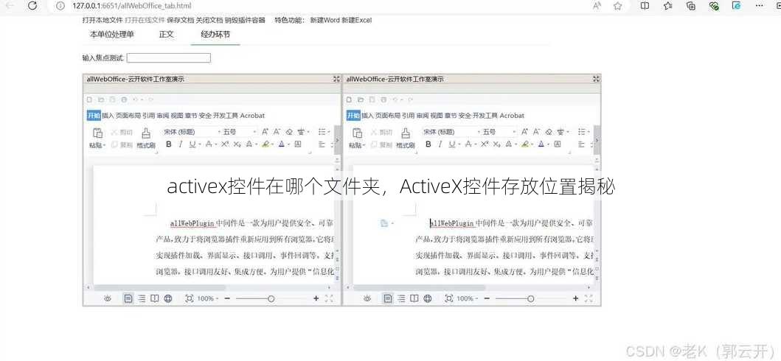
Task: Click character border icon in right editor
Action: [558, 144]
